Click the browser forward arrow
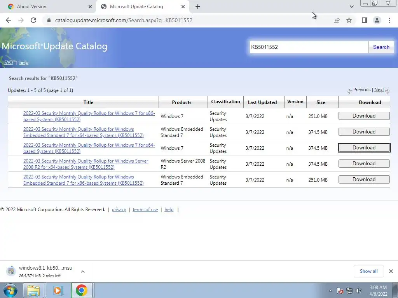398x298 pixels. tap(21, 20)
